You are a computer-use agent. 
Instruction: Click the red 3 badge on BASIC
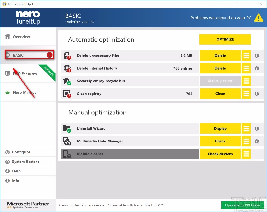click(49, 55)
